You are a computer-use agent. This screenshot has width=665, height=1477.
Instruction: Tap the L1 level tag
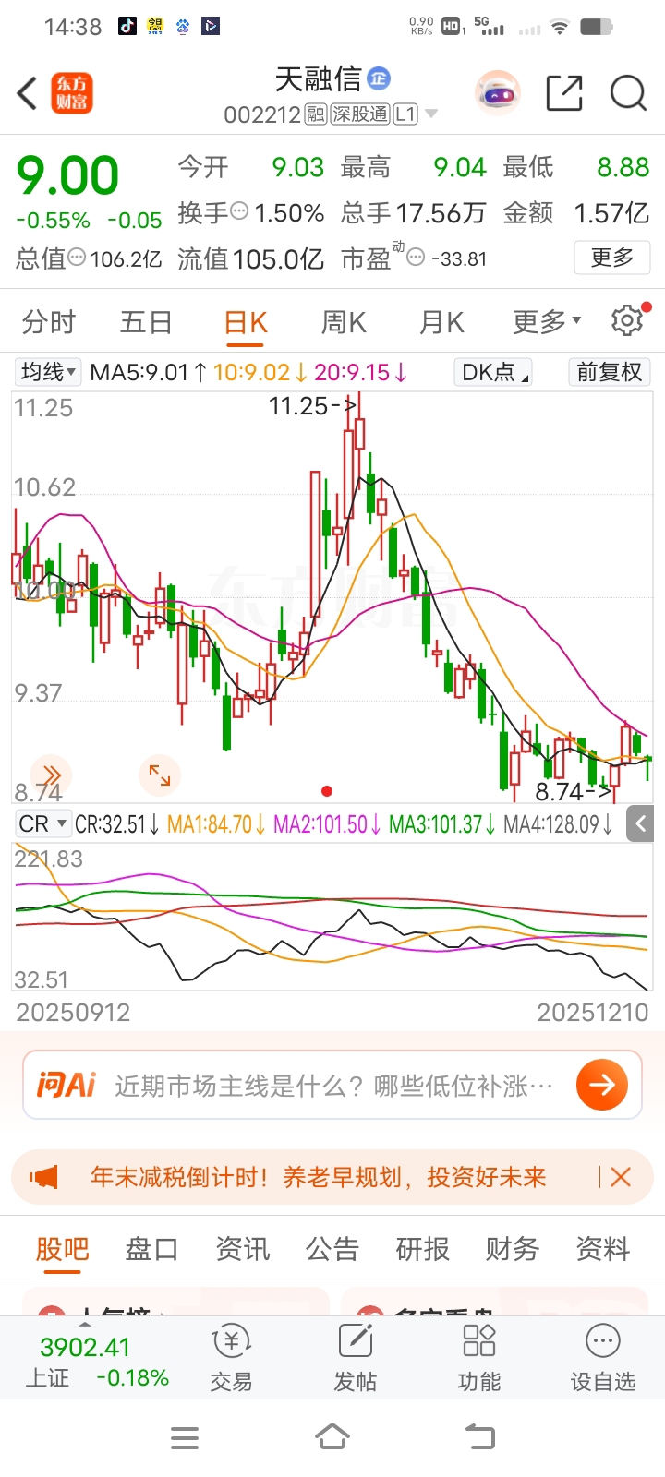pyautogui.click(x=405, y=114)
